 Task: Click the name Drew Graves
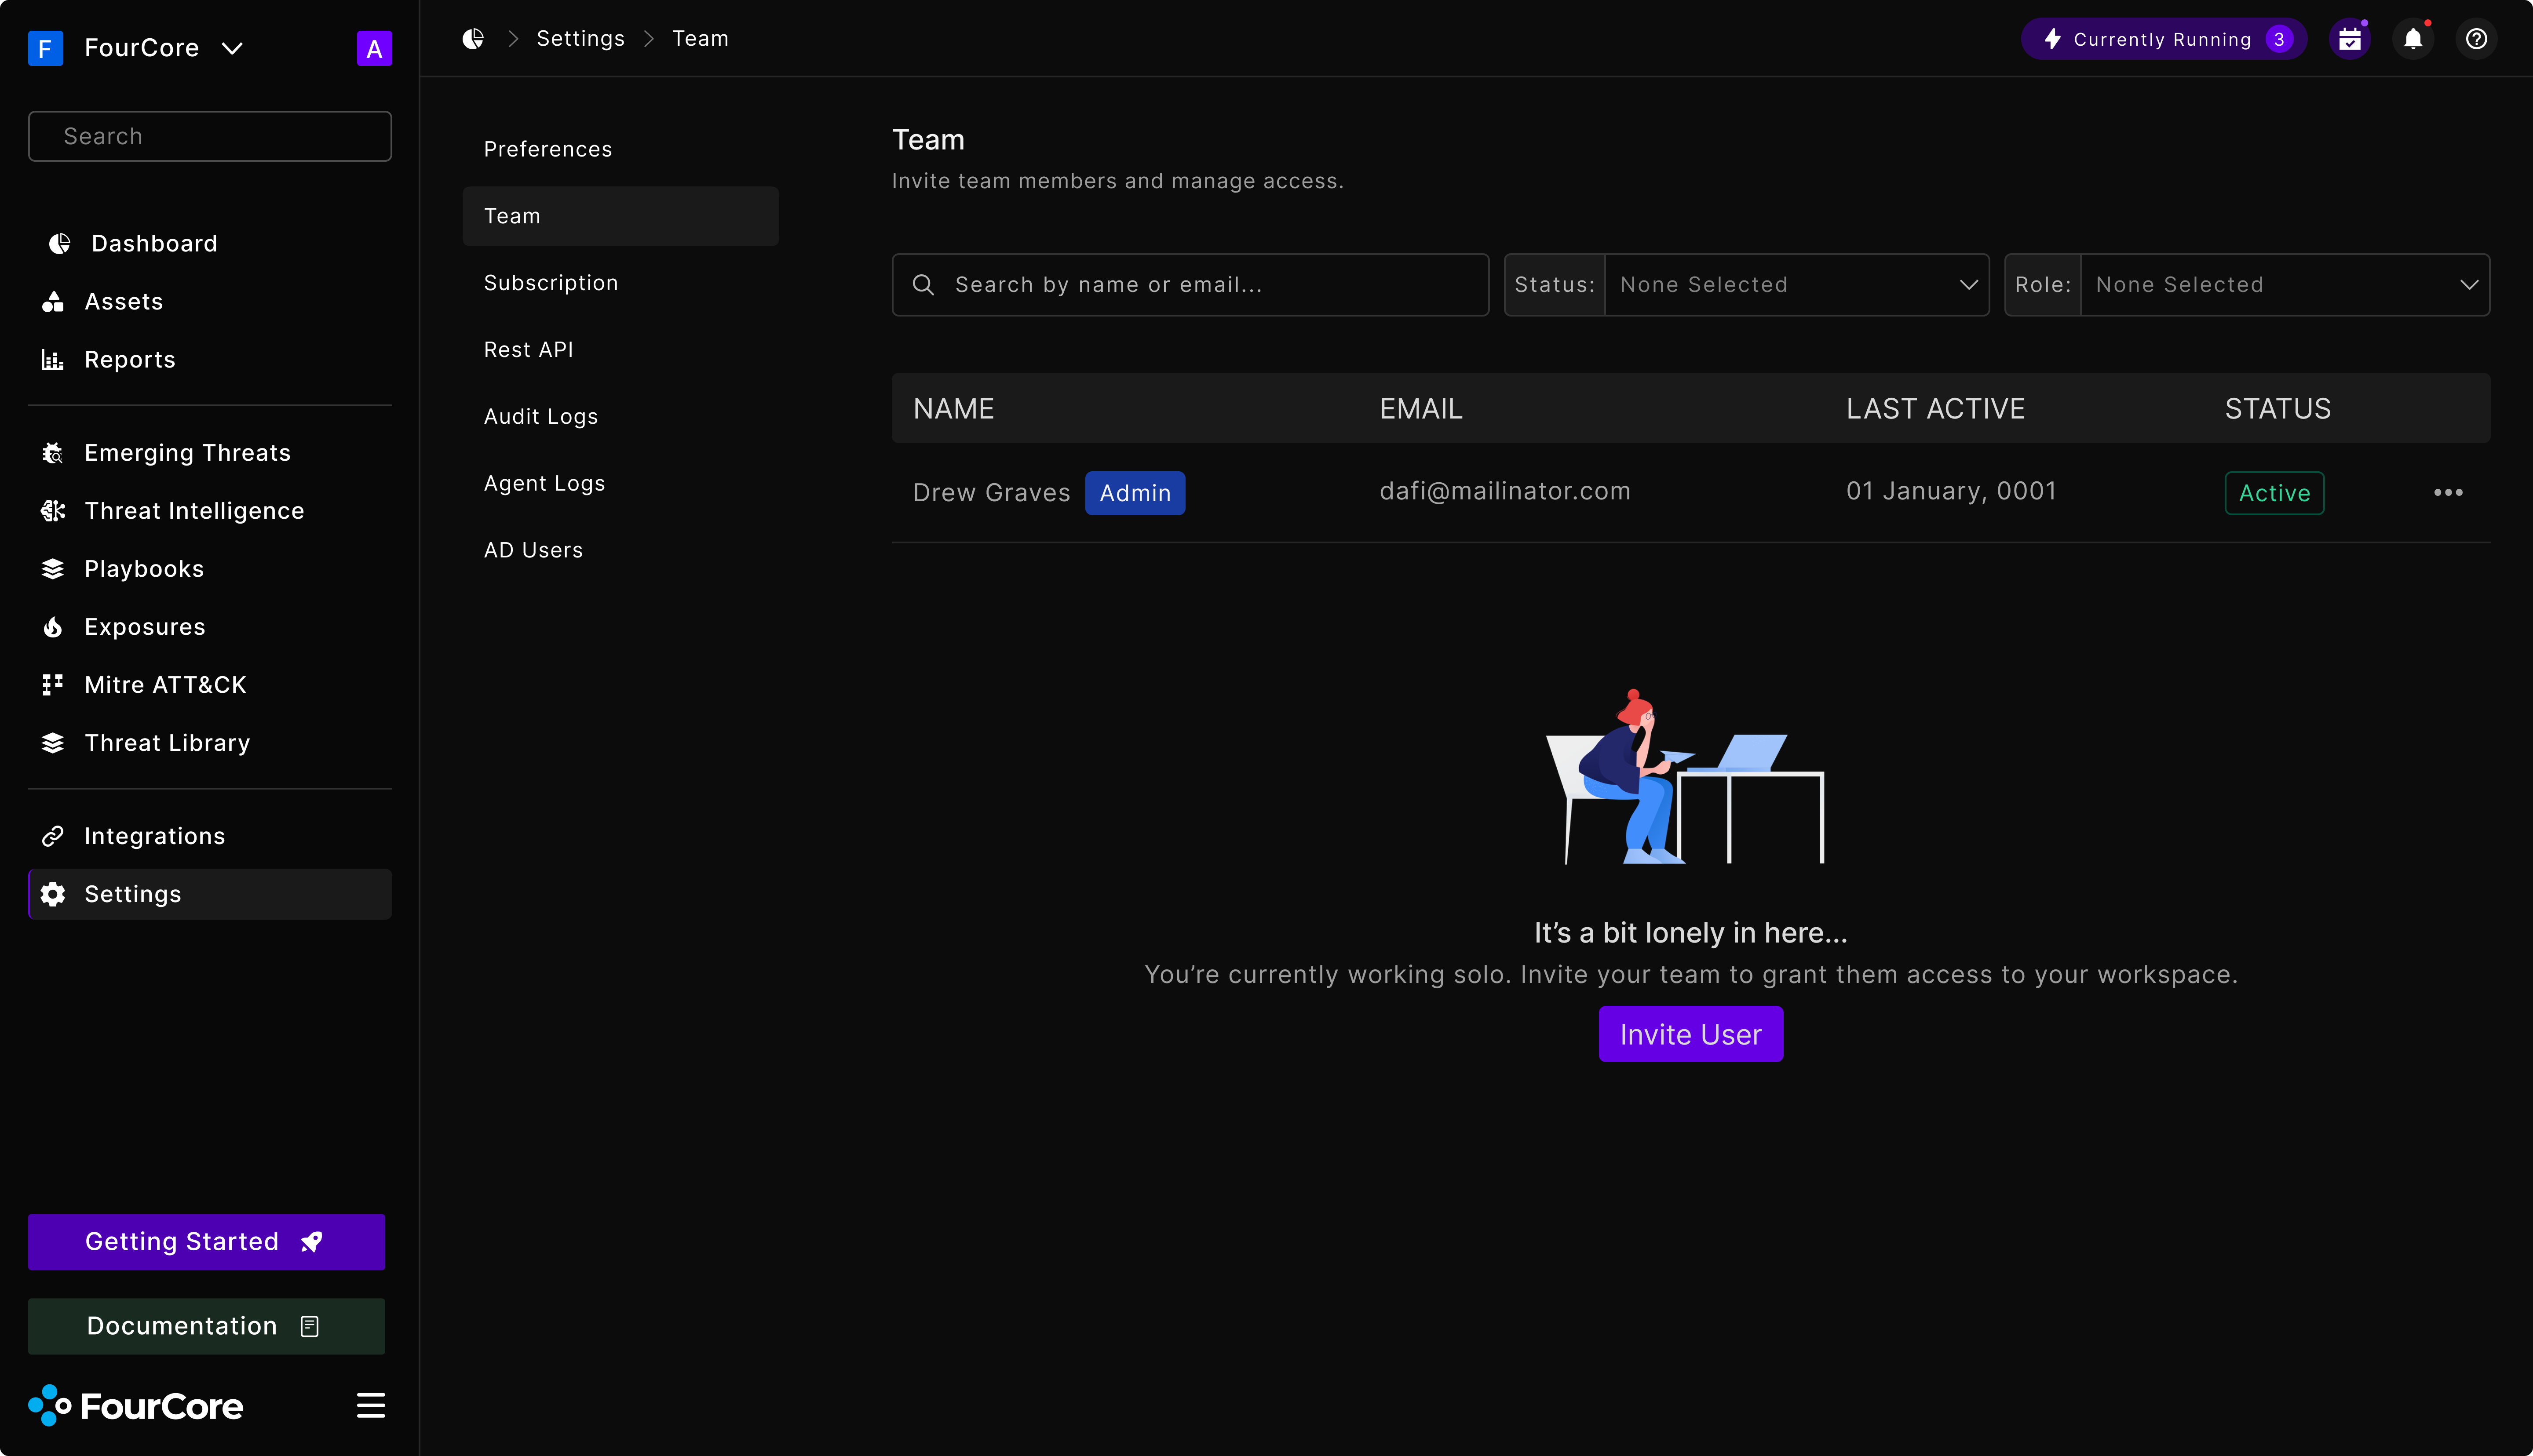coord(991,493)
